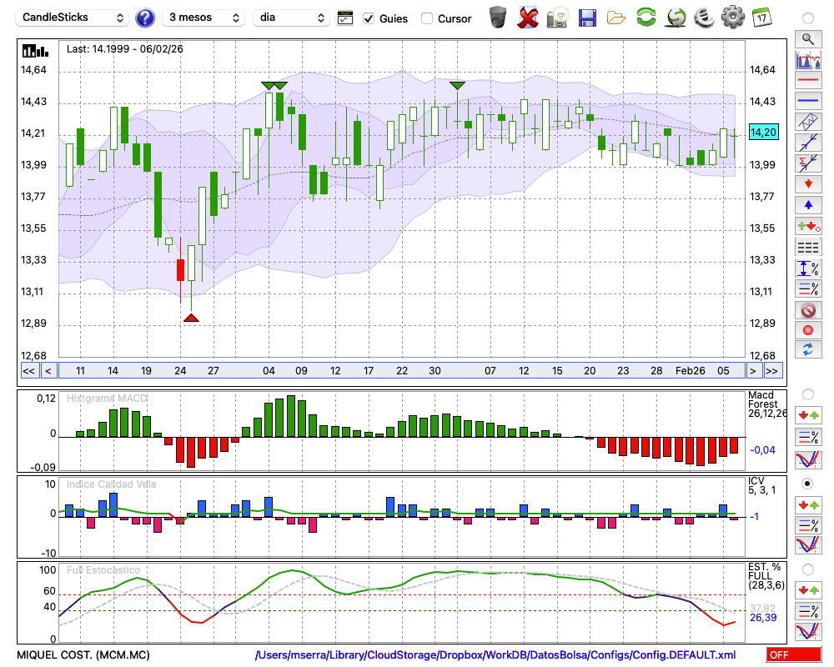Click the red record circle icon
Image resolution: width=834 pixels, height=667 pixels.
(x=808, y=330)
